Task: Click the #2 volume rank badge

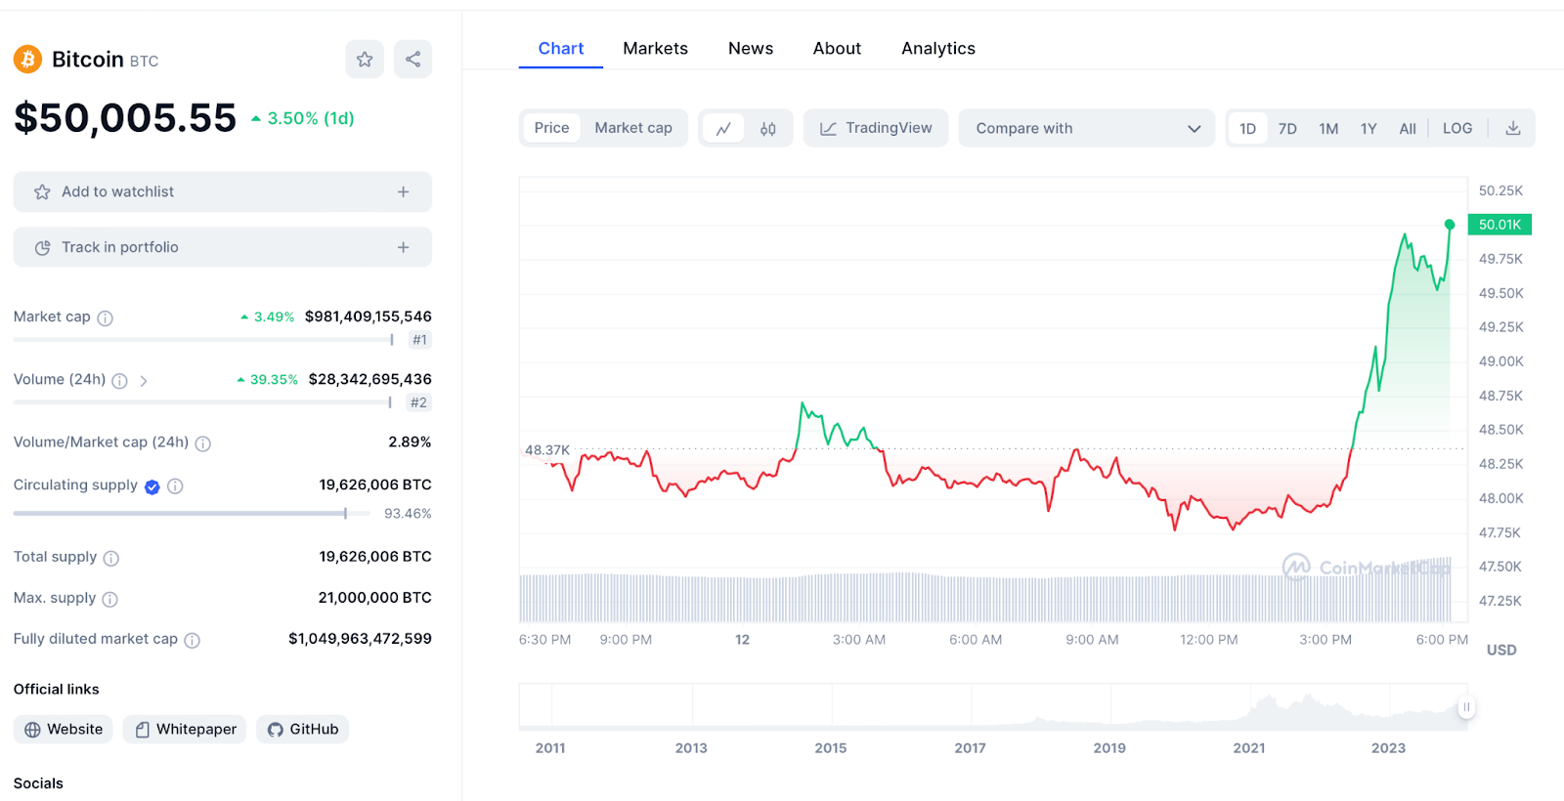Action: point(418,402)
